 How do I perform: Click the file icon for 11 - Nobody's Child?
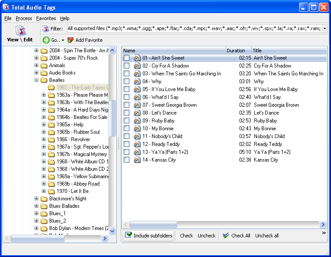pos(137,136)
